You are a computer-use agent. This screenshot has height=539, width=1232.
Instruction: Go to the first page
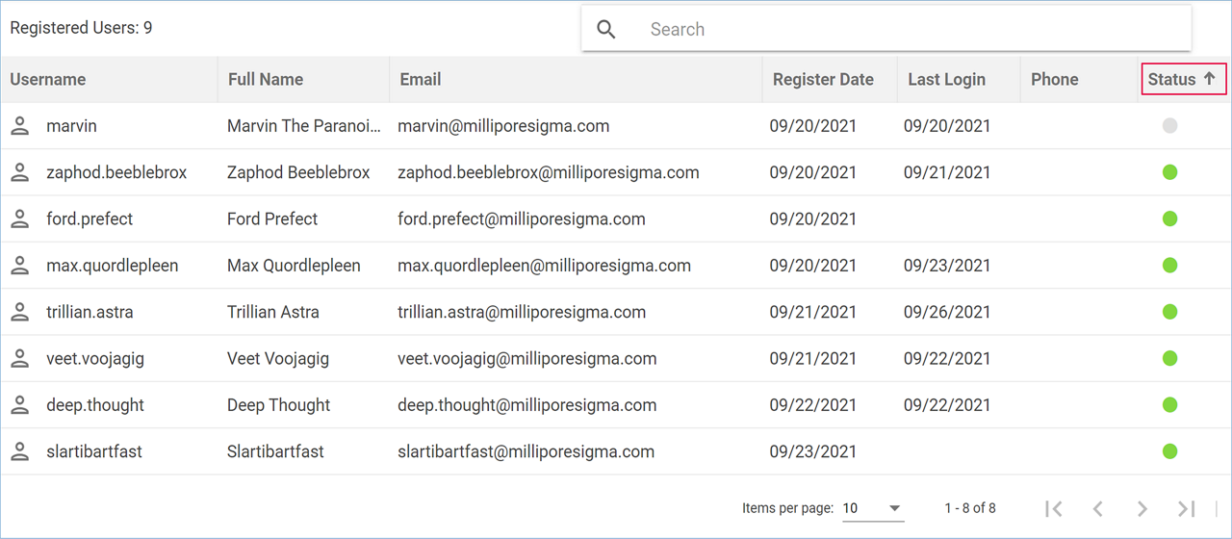1054,508
